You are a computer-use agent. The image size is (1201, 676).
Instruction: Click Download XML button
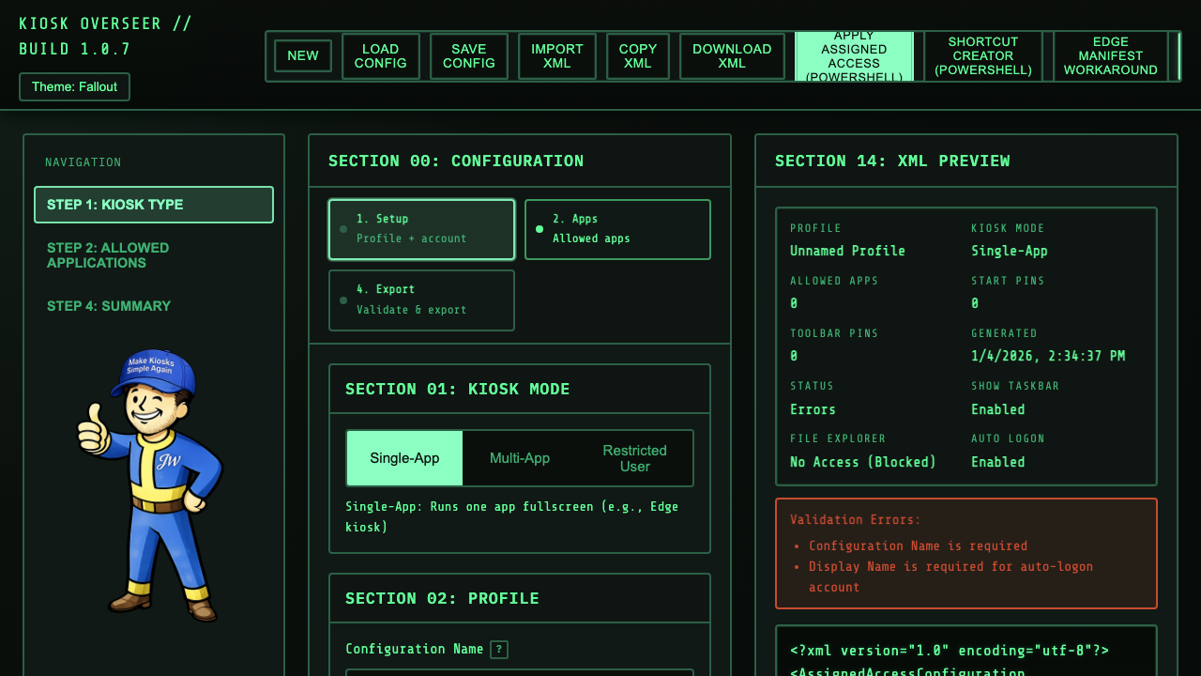click(732, 56)
